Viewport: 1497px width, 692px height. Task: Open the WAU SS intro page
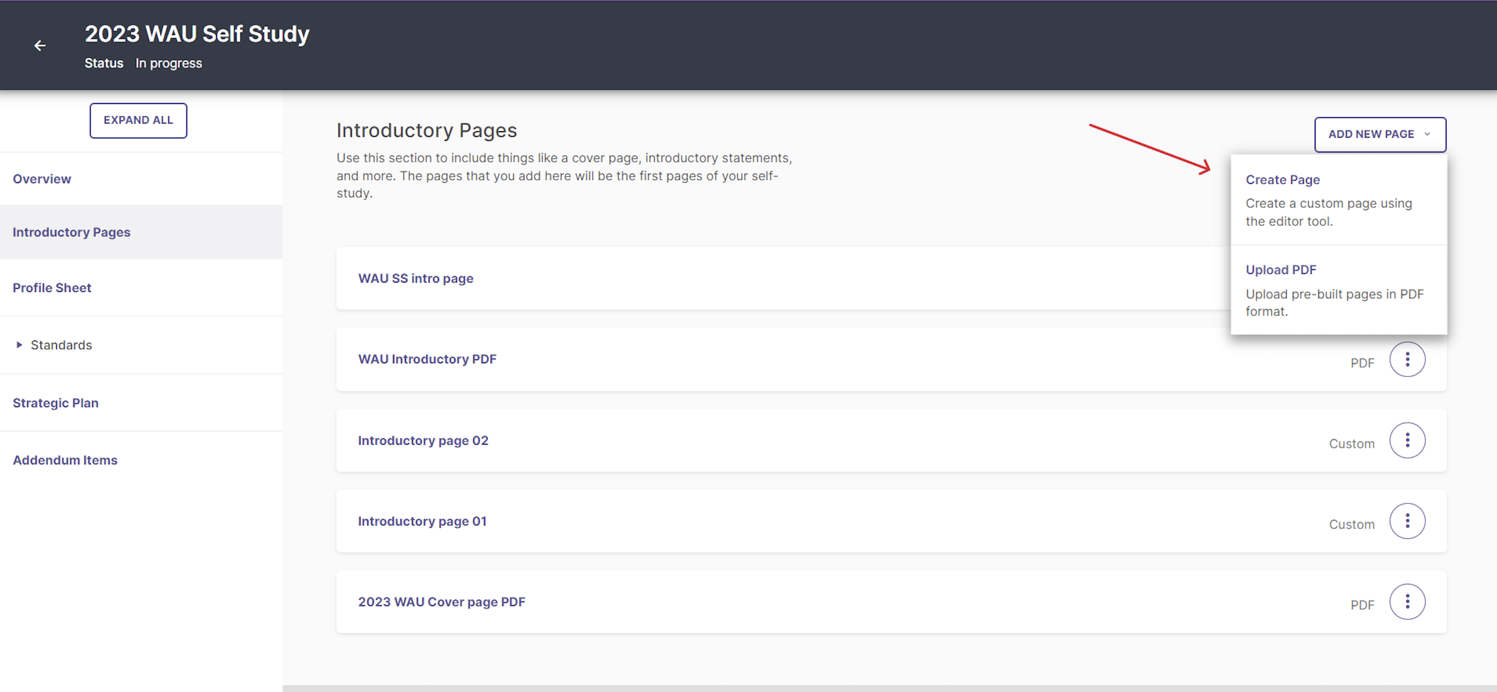[x=416, y=278]
